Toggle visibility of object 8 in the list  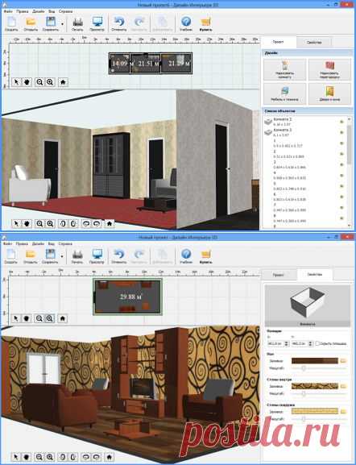click(342, 218)
